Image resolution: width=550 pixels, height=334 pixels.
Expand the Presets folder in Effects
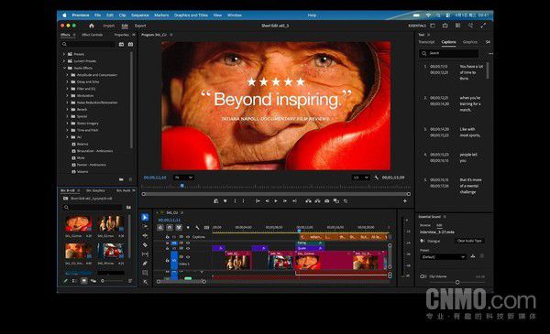point(64,54)
